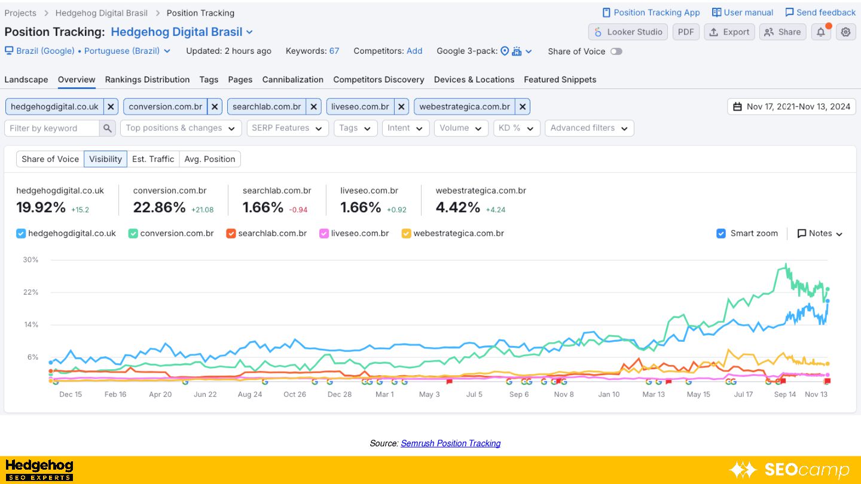Remove the hedgehogdigital.co.uk domain chip
Viewport: 861px width, 484px height.
point(111,107)
